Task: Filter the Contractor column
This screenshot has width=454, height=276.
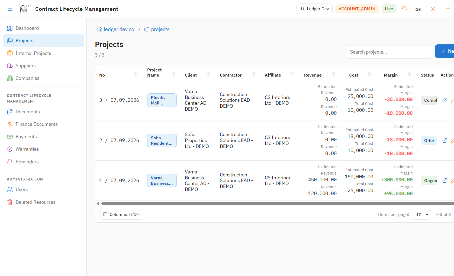Action: tap(253, 74)
